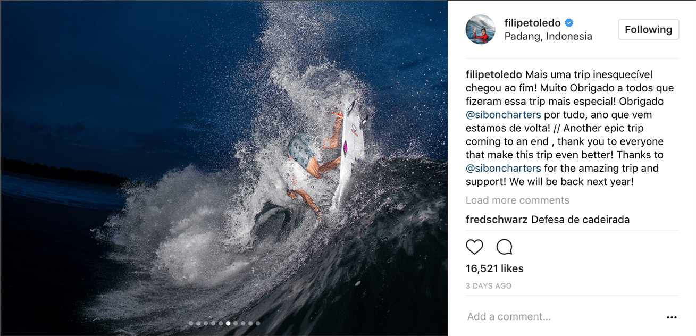Click @siboncharters mention in the Portuguese text
Screen dimensions: 696x336
(503, 115)
